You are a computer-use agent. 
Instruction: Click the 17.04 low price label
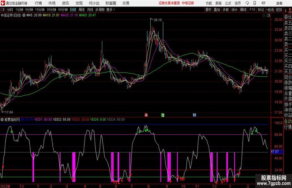click(9, 112)
